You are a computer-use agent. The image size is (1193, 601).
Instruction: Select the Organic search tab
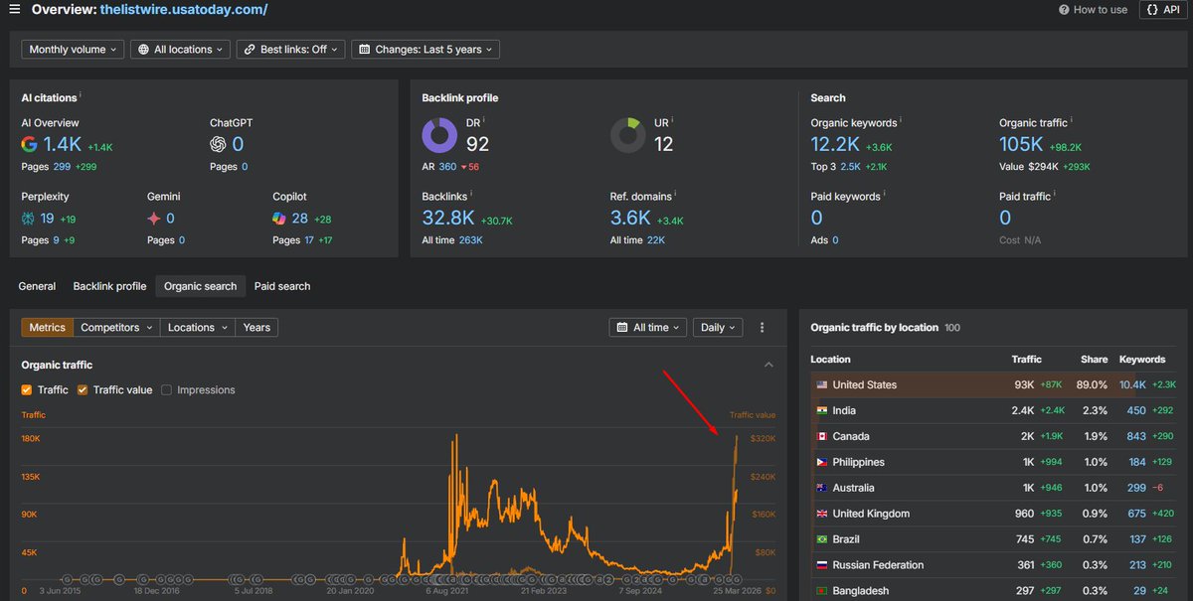click(x=200, y=286)
